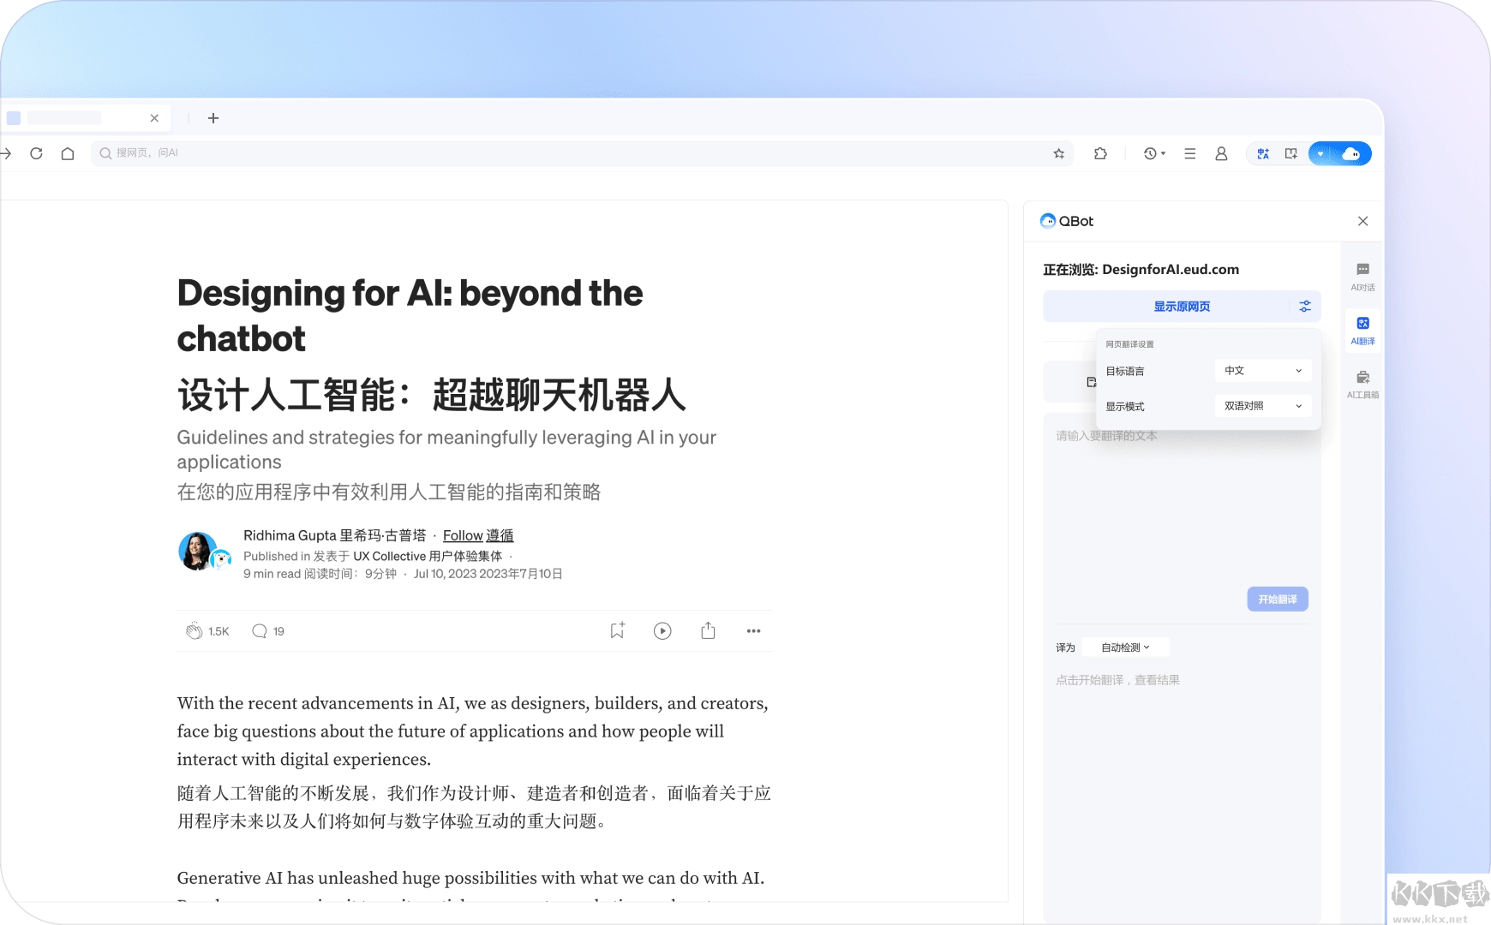
Task: Click the share icon under the article
Action: pyautogui.click(x=708, y=631)
